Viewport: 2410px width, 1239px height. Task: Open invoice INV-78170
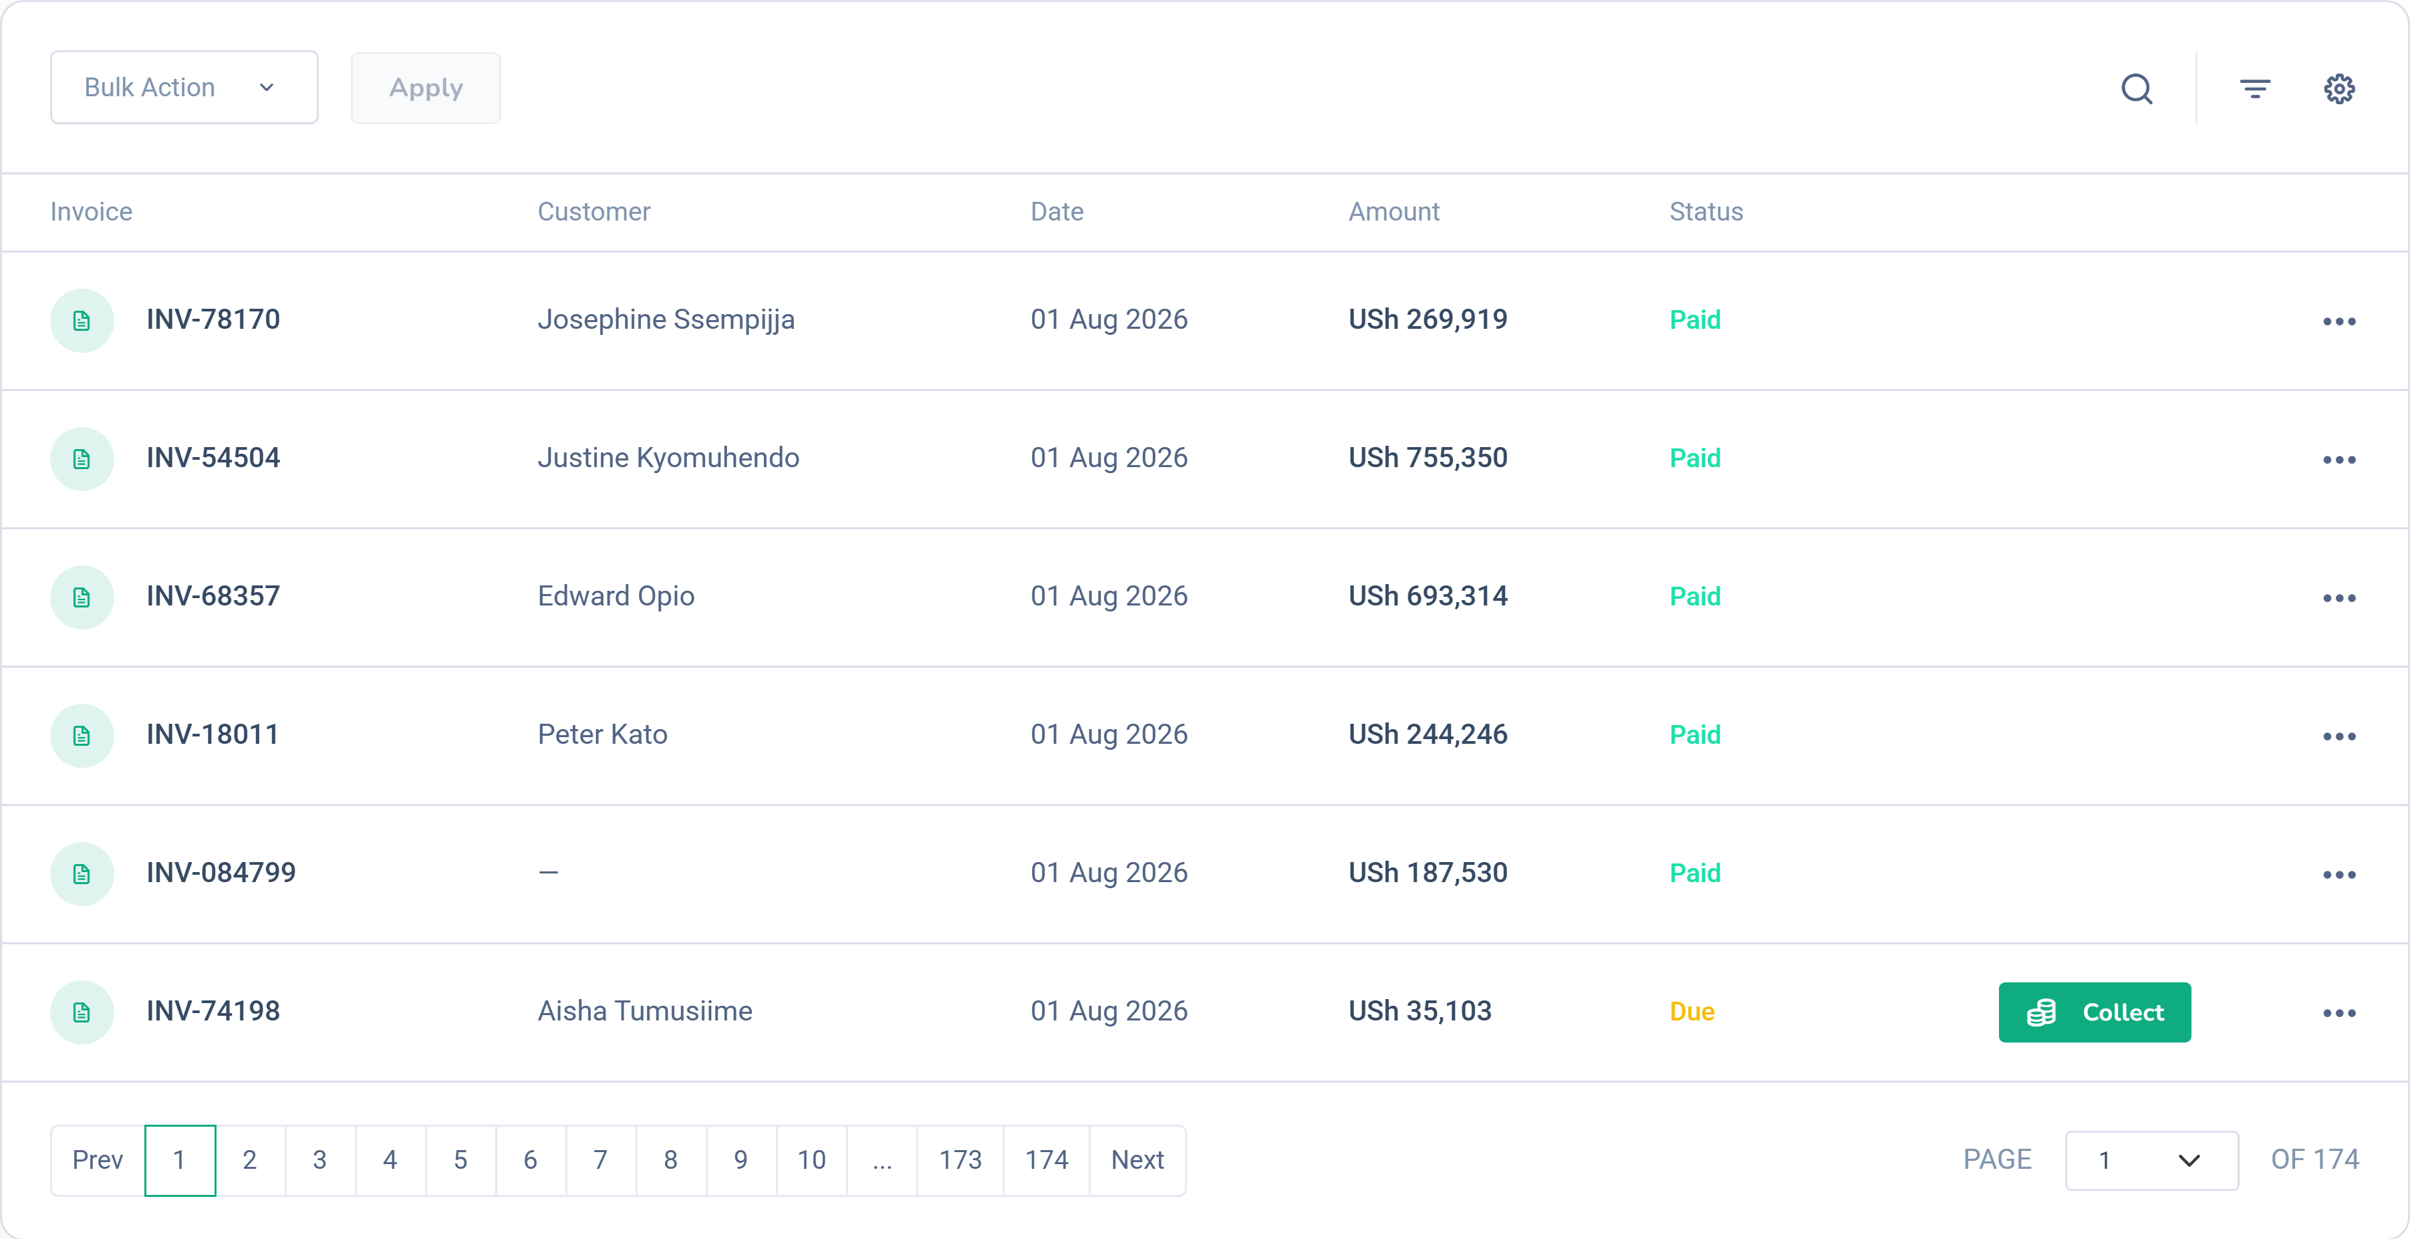pos(213,320)
